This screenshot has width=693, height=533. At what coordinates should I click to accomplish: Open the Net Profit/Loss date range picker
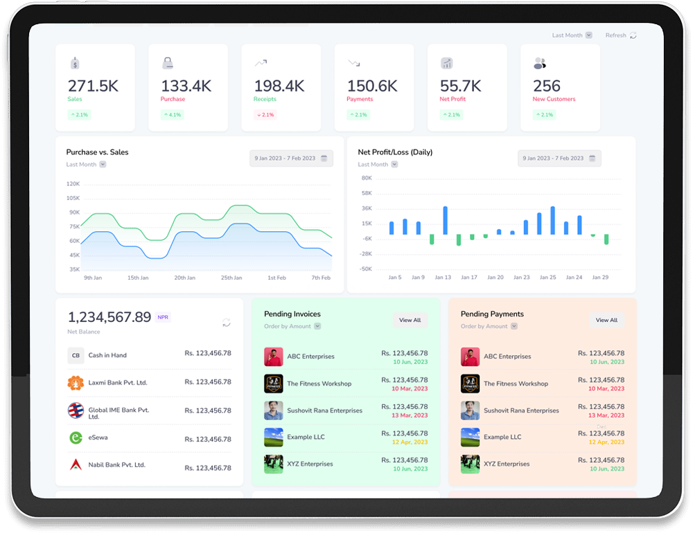559,159
